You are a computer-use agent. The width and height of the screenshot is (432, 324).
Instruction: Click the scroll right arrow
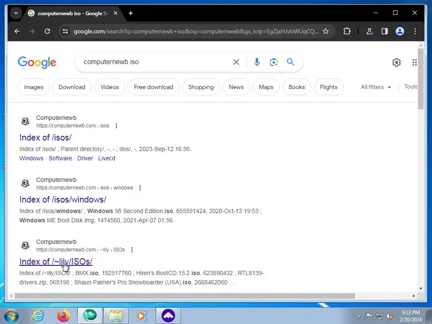(x=413, y=296)
